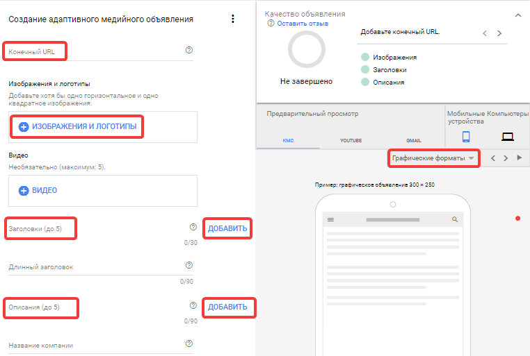530x356 pixels.
Task: Open help icon for Заголовки field
Action: pyautogui.click(x=193, y=227)
